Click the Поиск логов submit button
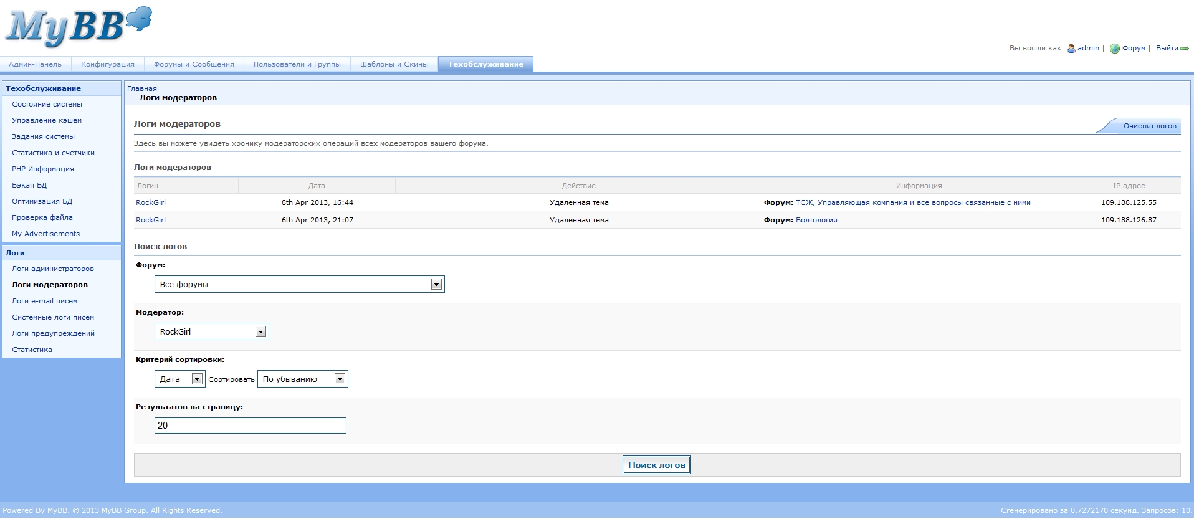 [x=657, y=465]
